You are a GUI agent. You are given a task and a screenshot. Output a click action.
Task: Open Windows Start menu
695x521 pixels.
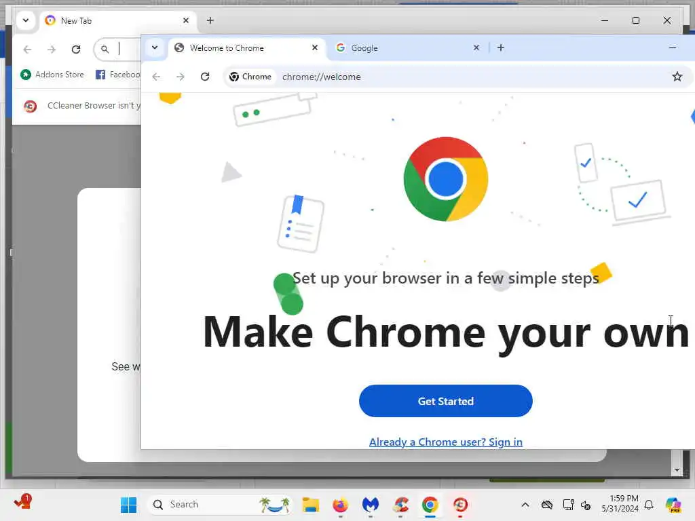tap(128, 505)
